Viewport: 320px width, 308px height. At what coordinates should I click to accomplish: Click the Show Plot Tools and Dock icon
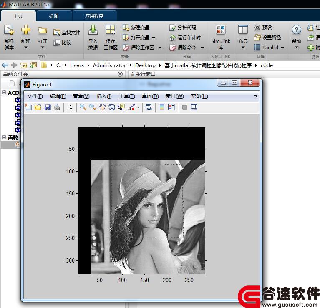point(194,107)
